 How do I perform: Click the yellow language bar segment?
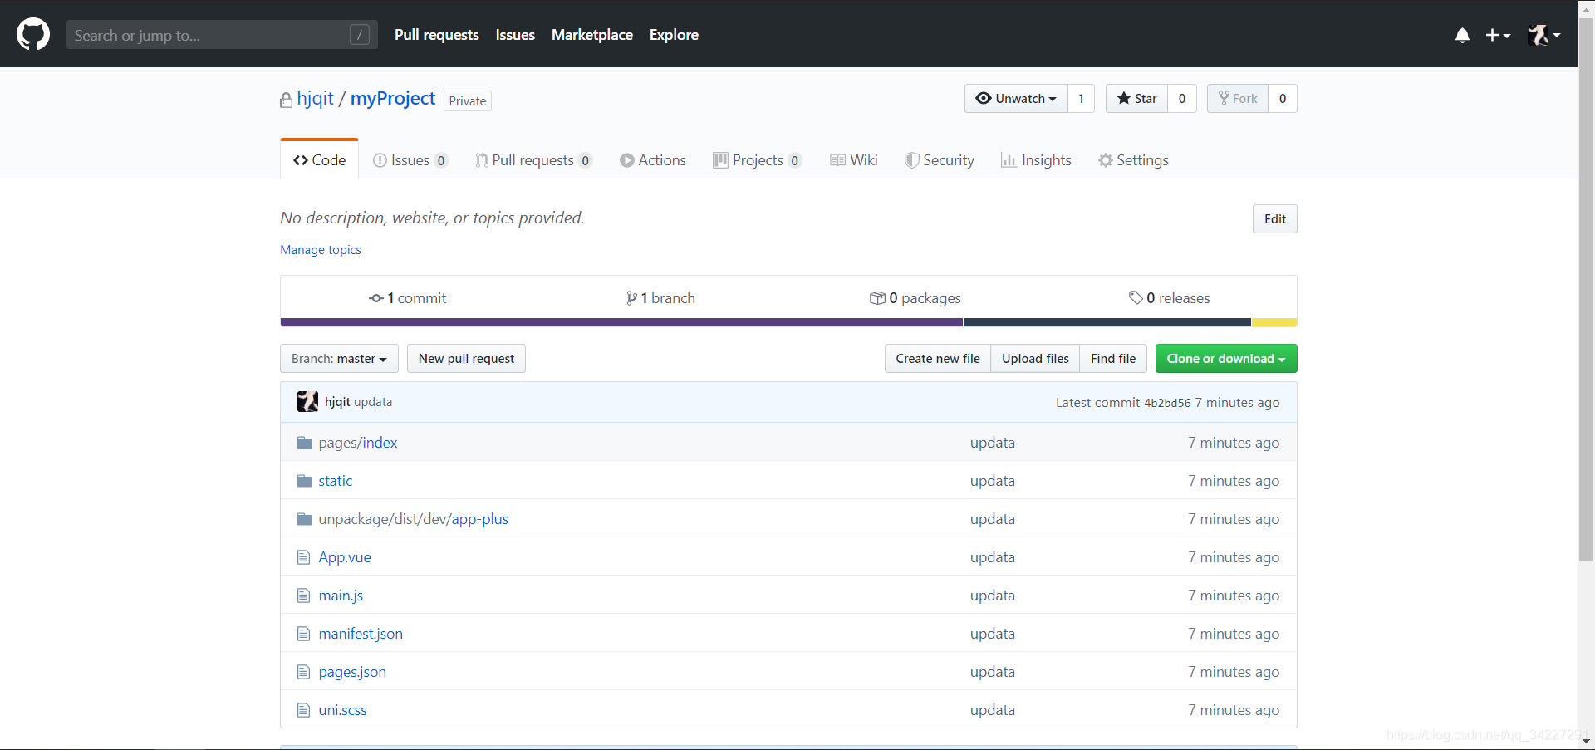coord(1274,322)
